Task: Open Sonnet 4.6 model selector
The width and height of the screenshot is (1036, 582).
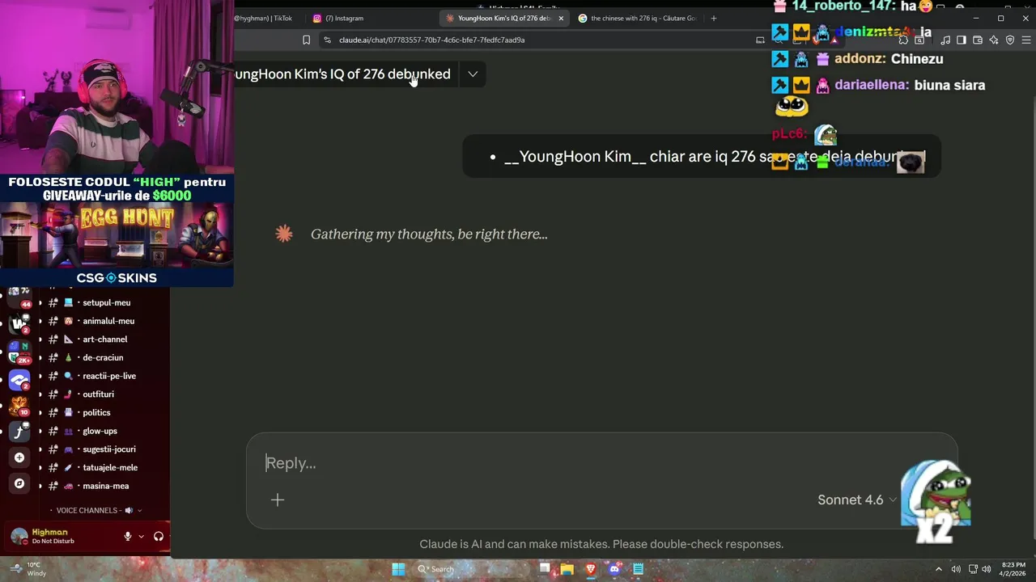Action: pyautogui.click(x=857, y=500)
